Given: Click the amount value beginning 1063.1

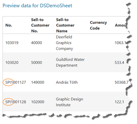Looking at the screenshot, I should pyautogui.click(x=121, y=43).
